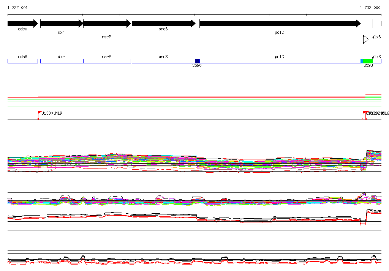Click the rseP black gene arrow

coord(107,24)
